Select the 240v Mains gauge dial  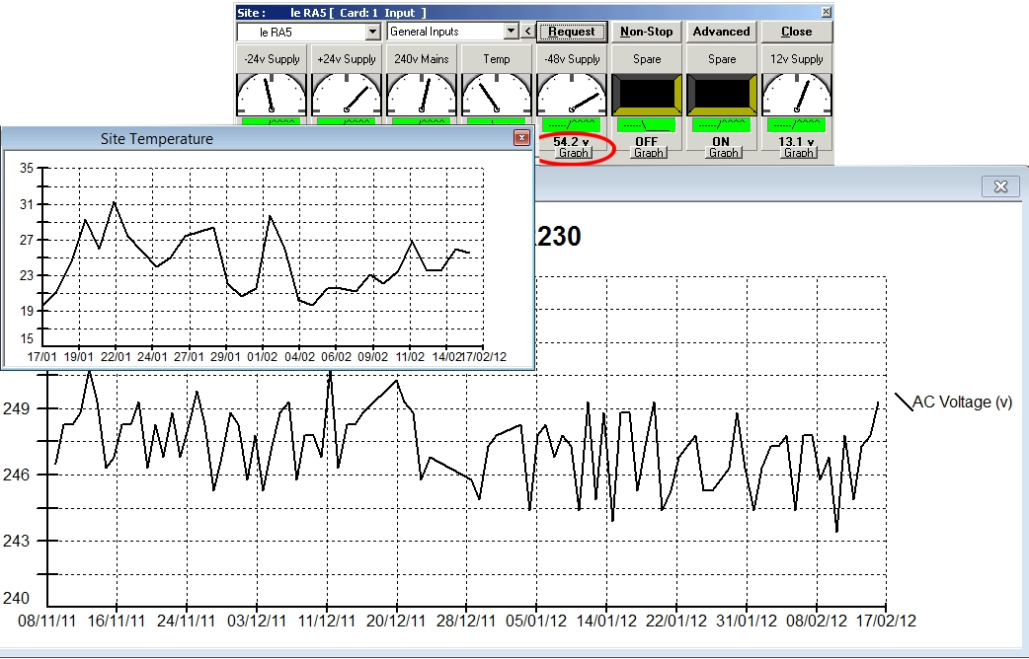[x=422, y=95]
